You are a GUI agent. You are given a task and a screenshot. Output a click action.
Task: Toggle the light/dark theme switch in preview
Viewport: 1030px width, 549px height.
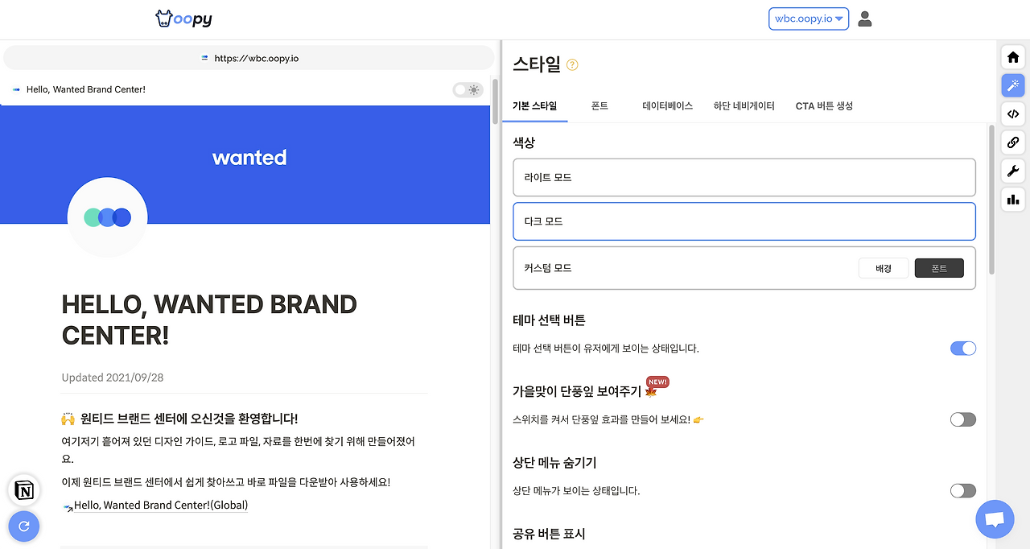pos(468,89)
